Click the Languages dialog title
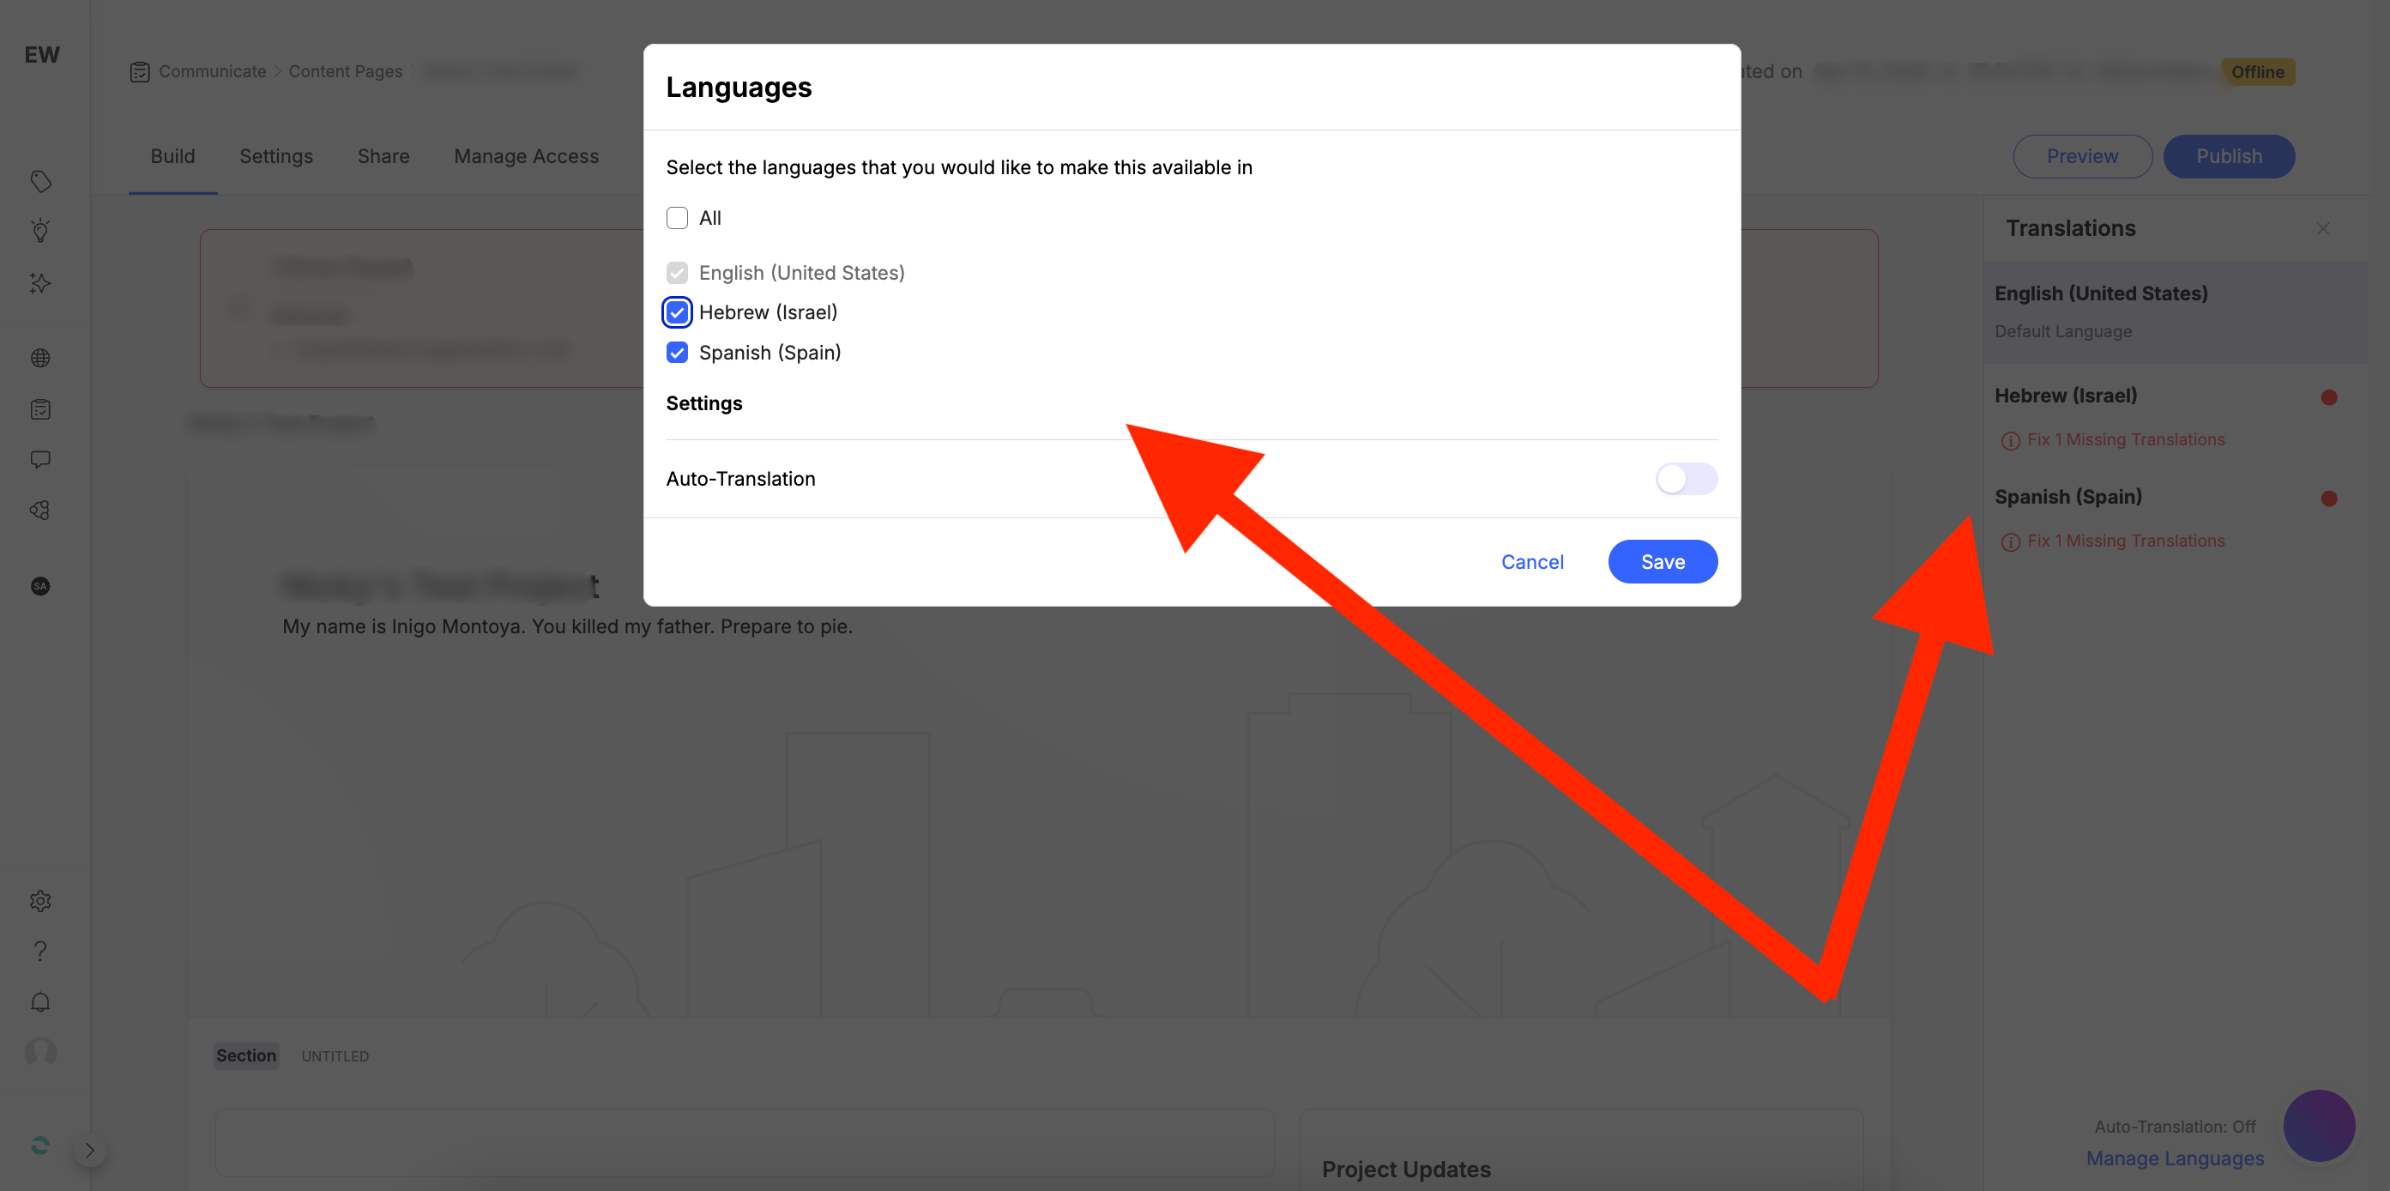Image resolution: width=2390 pixels, height=1191 pixels. coord(739,88)
